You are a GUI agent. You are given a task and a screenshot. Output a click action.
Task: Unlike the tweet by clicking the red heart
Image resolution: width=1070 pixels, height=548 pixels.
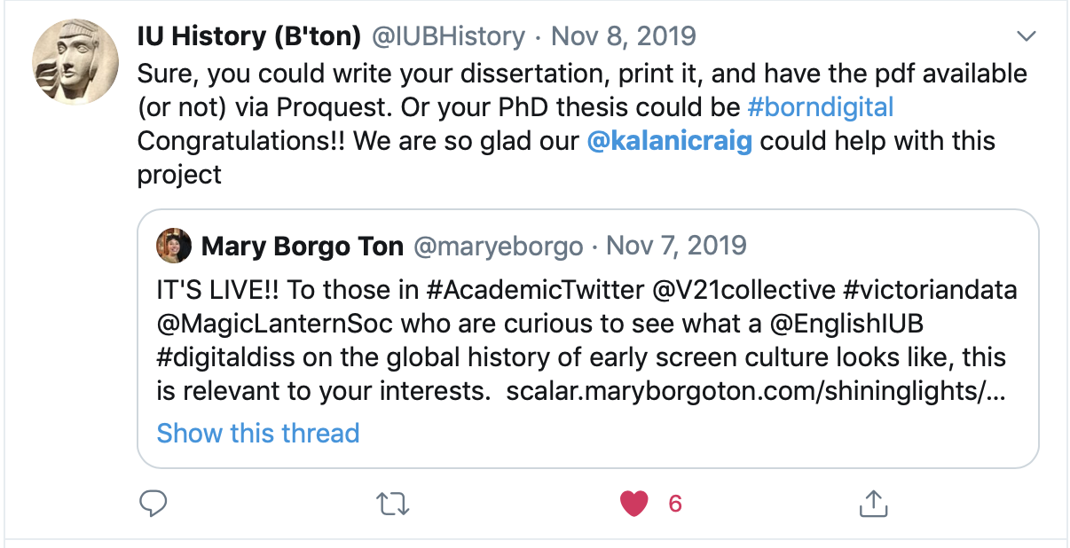(x=633, y=503)
